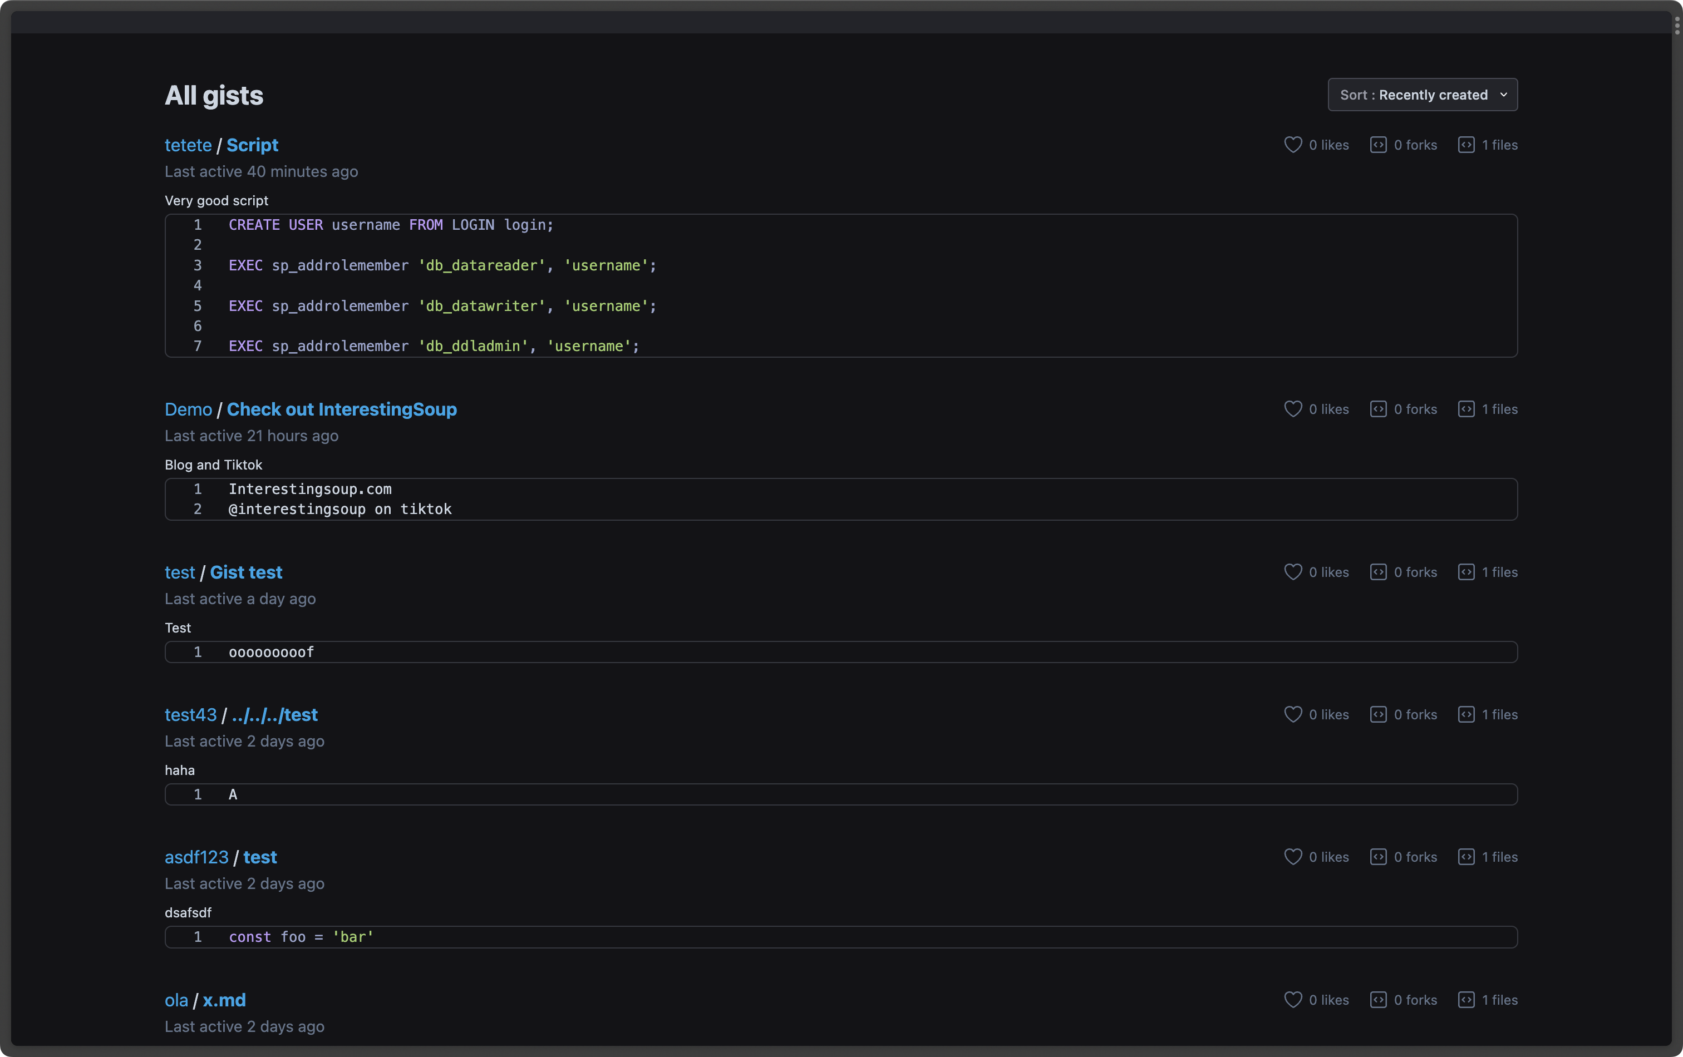Open the Demo user profile link
1683x1057 pixels.
click(x=188, y=409)
